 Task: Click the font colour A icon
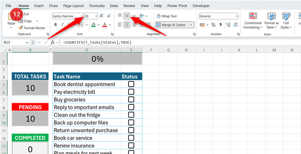click(105, 25)
